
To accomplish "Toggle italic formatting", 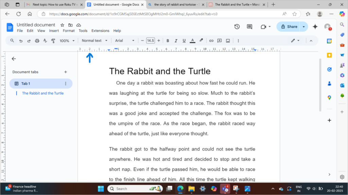I will (x=176, y=40).
